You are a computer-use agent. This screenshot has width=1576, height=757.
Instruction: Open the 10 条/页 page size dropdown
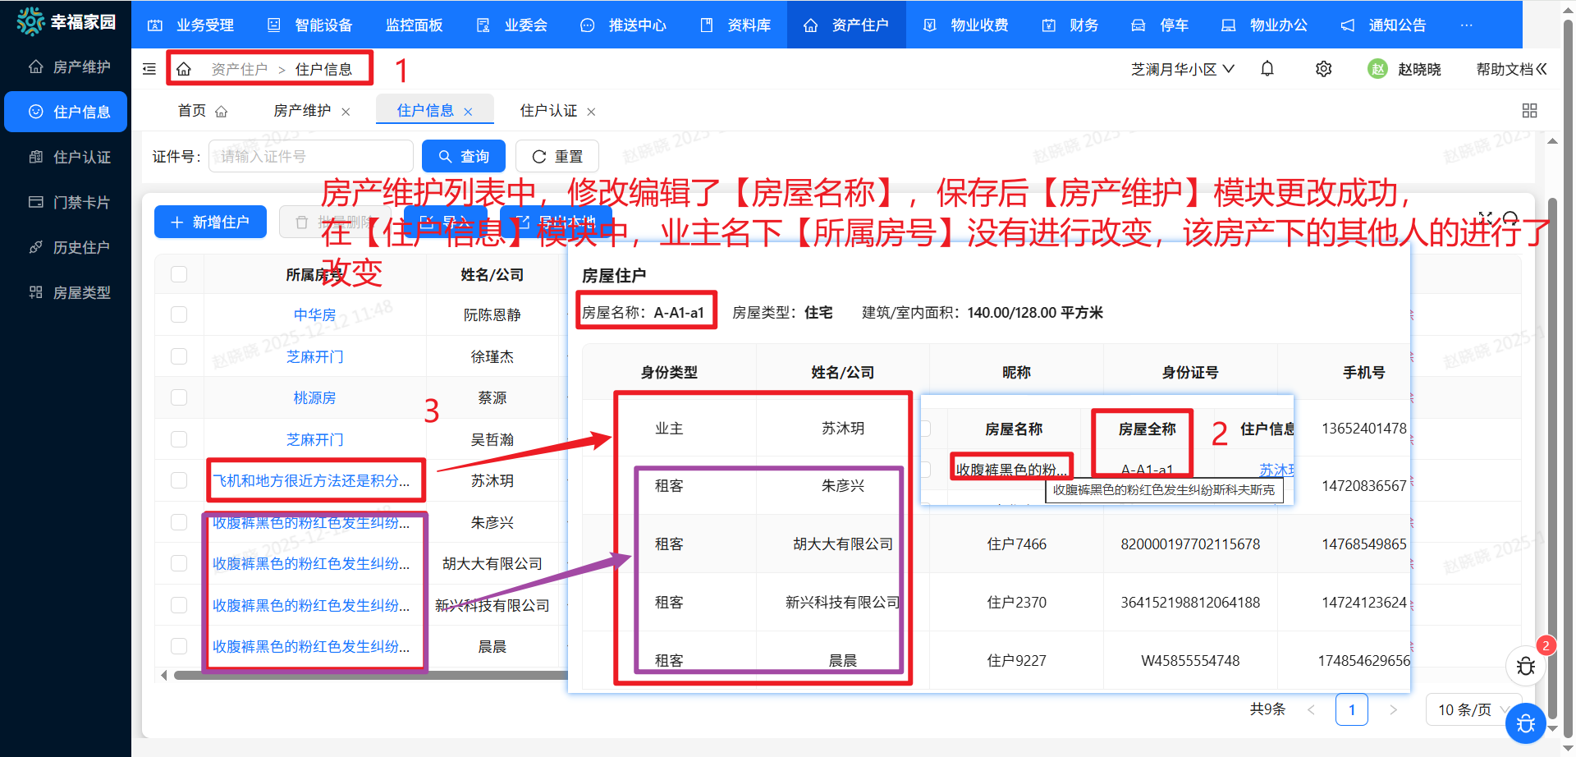tap(1473, 709)
